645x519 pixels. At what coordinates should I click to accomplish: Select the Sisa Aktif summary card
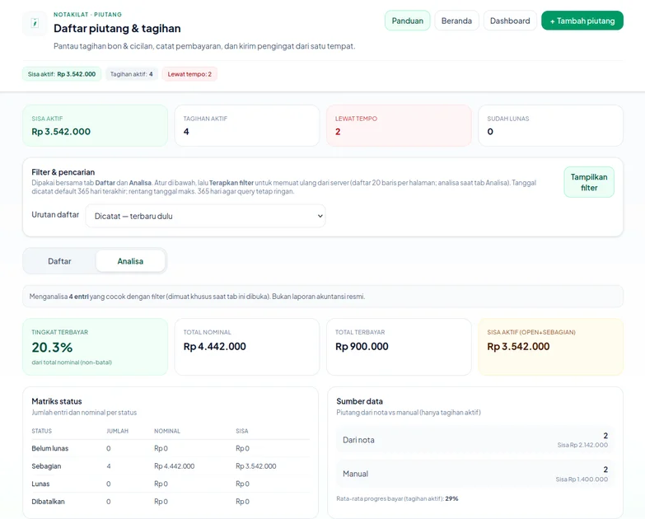(95, 125)
